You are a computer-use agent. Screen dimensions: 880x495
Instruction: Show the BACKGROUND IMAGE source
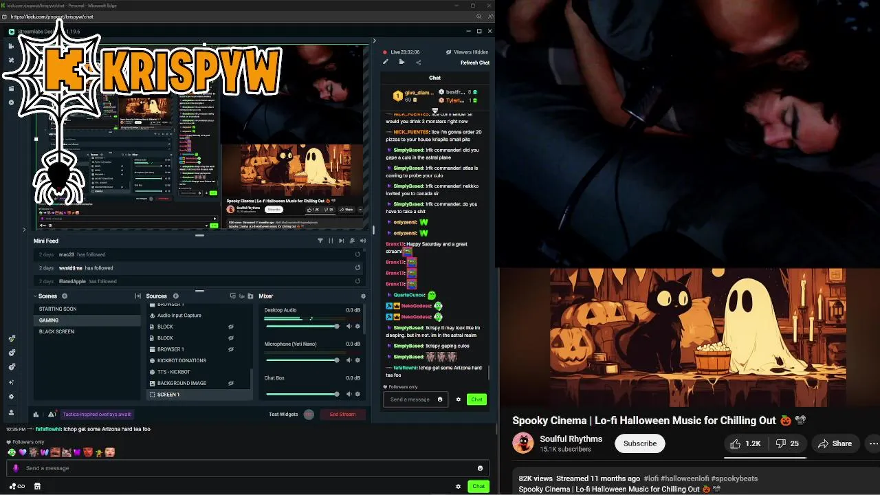231,383
